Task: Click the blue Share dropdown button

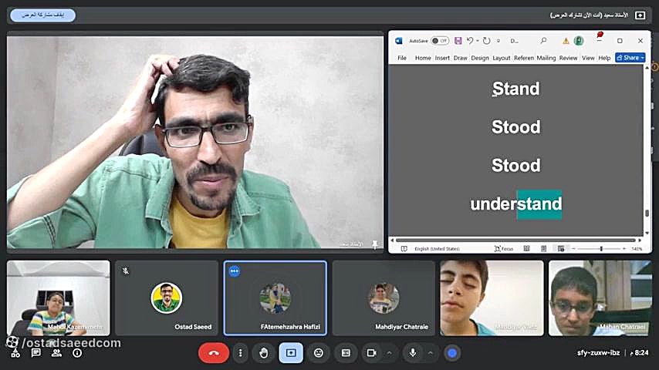Action: click(x=630, y=58)
